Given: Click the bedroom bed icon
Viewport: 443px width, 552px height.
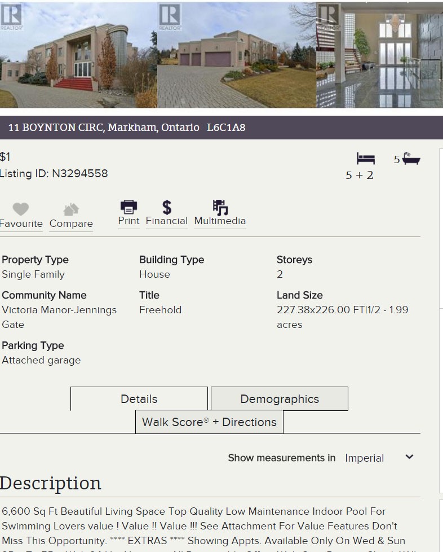Looking at the screenshot, I should [366, 159].
